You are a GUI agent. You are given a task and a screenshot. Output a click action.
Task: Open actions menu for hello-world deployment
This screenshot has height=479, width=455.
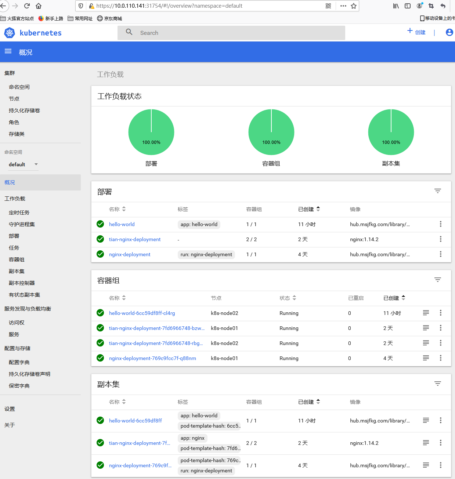[440, 224]
